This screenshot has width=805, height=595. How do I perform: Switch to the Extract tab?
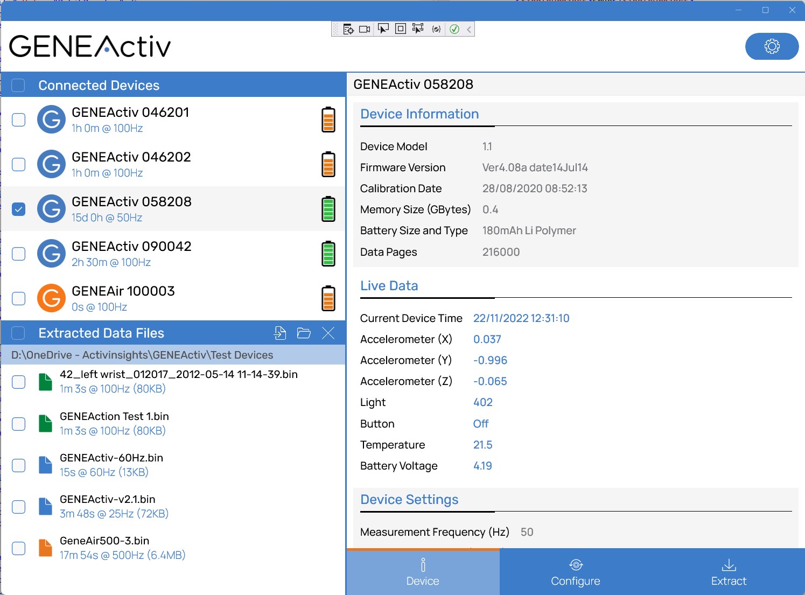point(729,572)
